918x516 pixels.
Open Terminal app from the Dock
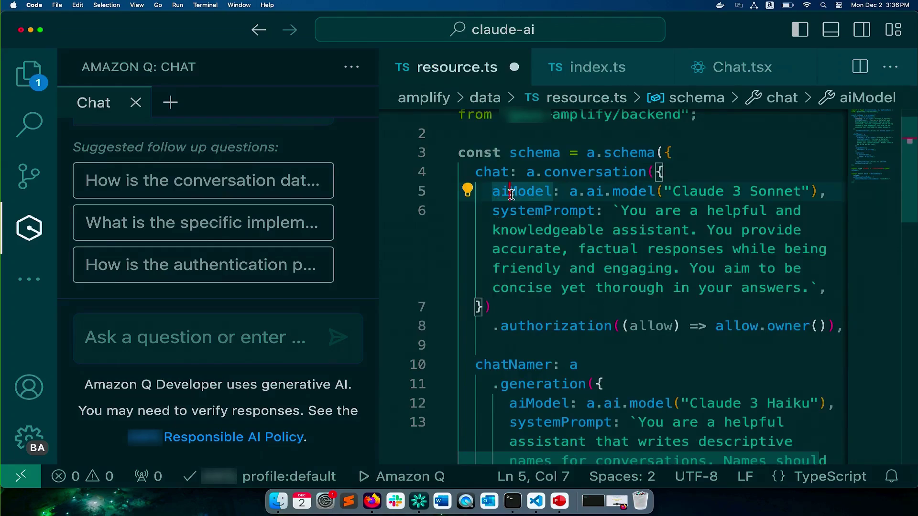click(513, 501)
